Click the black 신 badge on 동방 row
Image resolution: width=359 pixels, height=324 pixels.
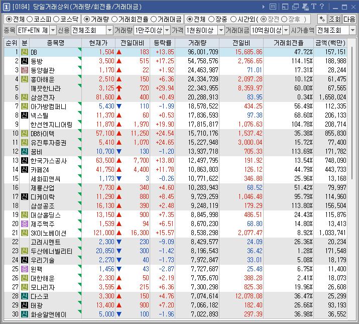tap(25, 61)
